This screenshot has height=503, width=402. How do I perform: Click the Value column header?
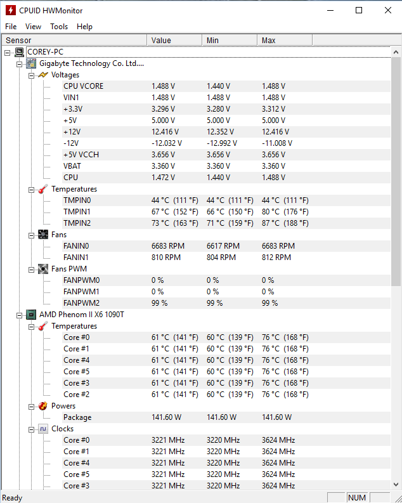coord(174,41)
